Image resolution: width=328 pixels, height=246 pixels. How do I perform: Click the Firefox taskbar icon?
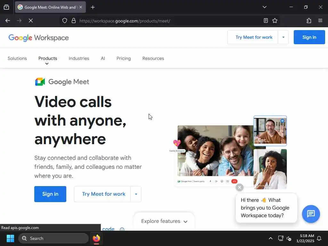click(96, 238)
